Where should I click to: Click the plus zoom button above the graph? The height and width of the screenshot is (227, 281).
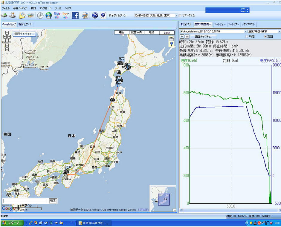pos(182,36)
